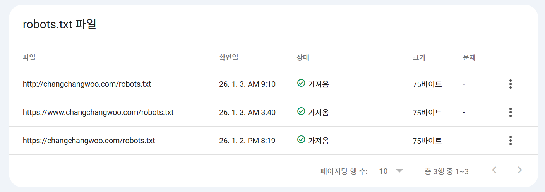Click the 문제 column header
This screenshot has height=192, width=545.
coord(469,58)
